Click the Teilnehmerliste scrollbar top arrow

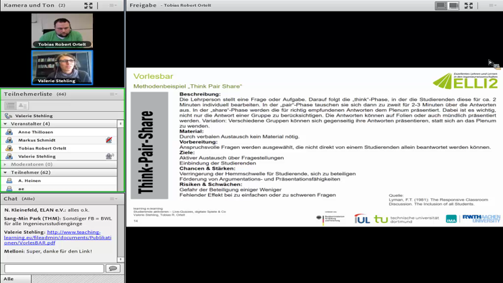click(x=121, y=123)
